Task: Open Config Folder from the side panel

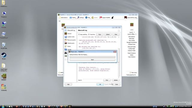Action: (x=132, y=49)
